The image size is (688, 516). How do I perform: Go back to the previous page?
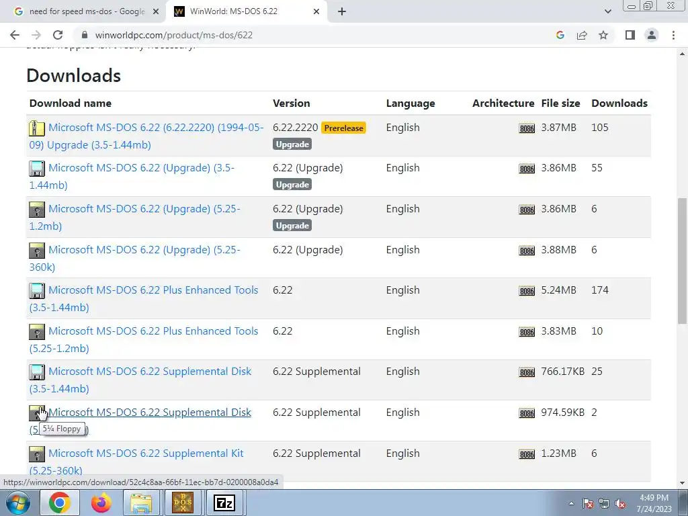coord(15,35)
